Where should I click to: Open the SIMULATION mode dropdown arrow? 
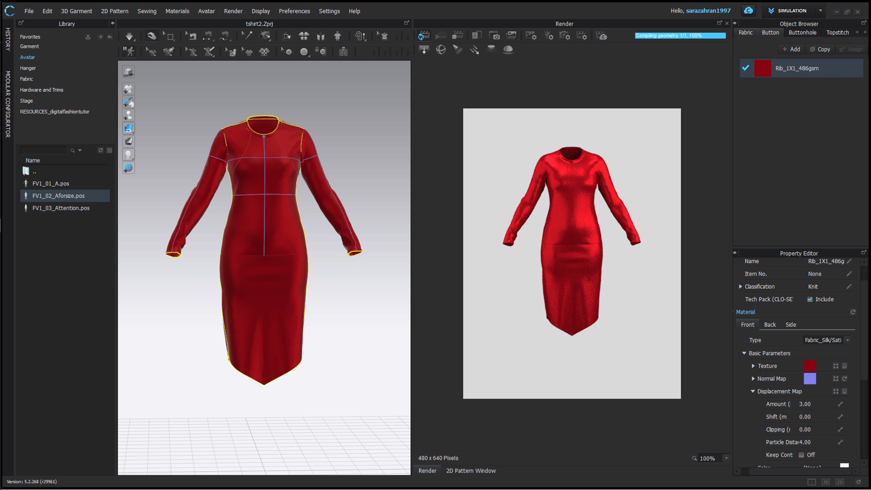[x=820, y=11]
